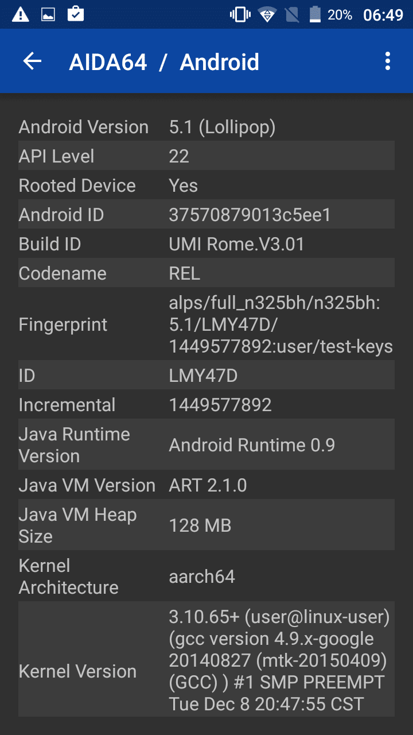Select the Java VM Version row

click(206, 485)
